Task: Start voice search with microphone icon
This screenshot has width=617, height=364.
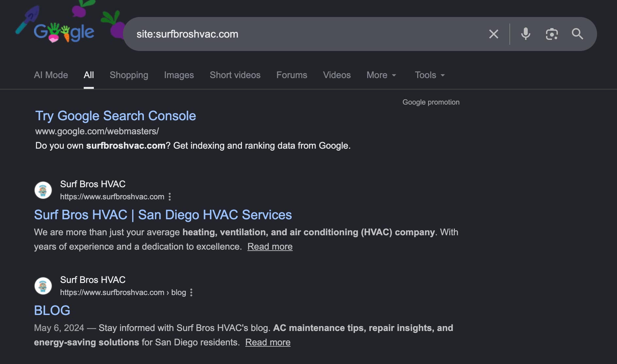Action: point(525,34)
